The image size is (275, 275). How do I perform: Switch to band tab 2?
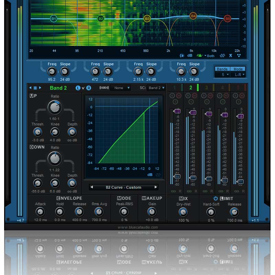[x=191, y=88]
